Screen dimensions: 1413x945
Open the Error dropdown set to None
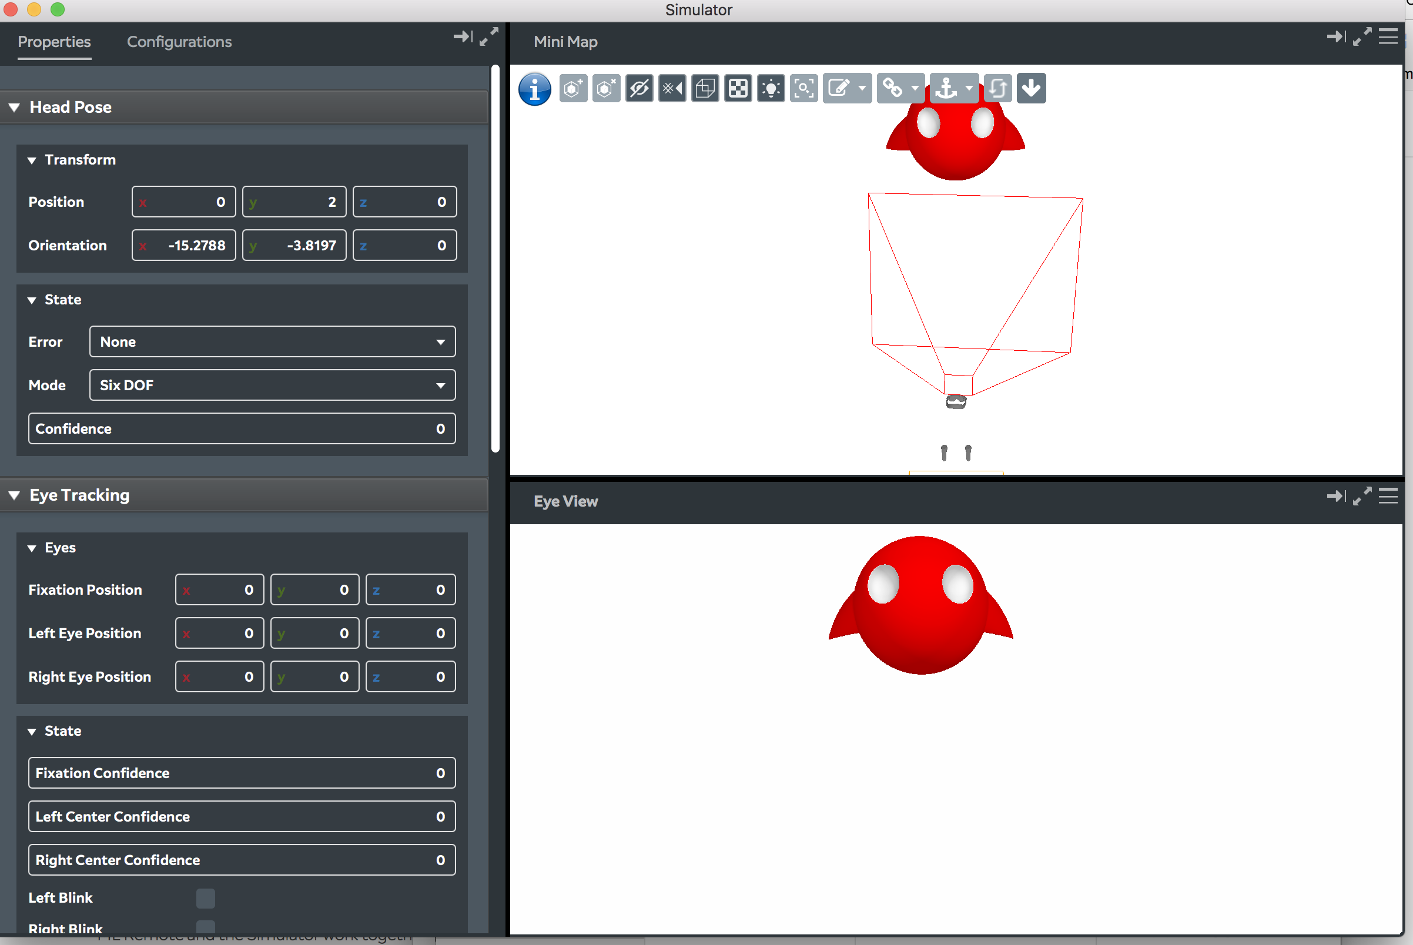[x=272, y=341]
